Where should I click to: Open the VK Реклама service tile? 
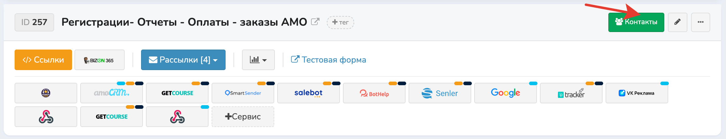[x=637, y=93]
